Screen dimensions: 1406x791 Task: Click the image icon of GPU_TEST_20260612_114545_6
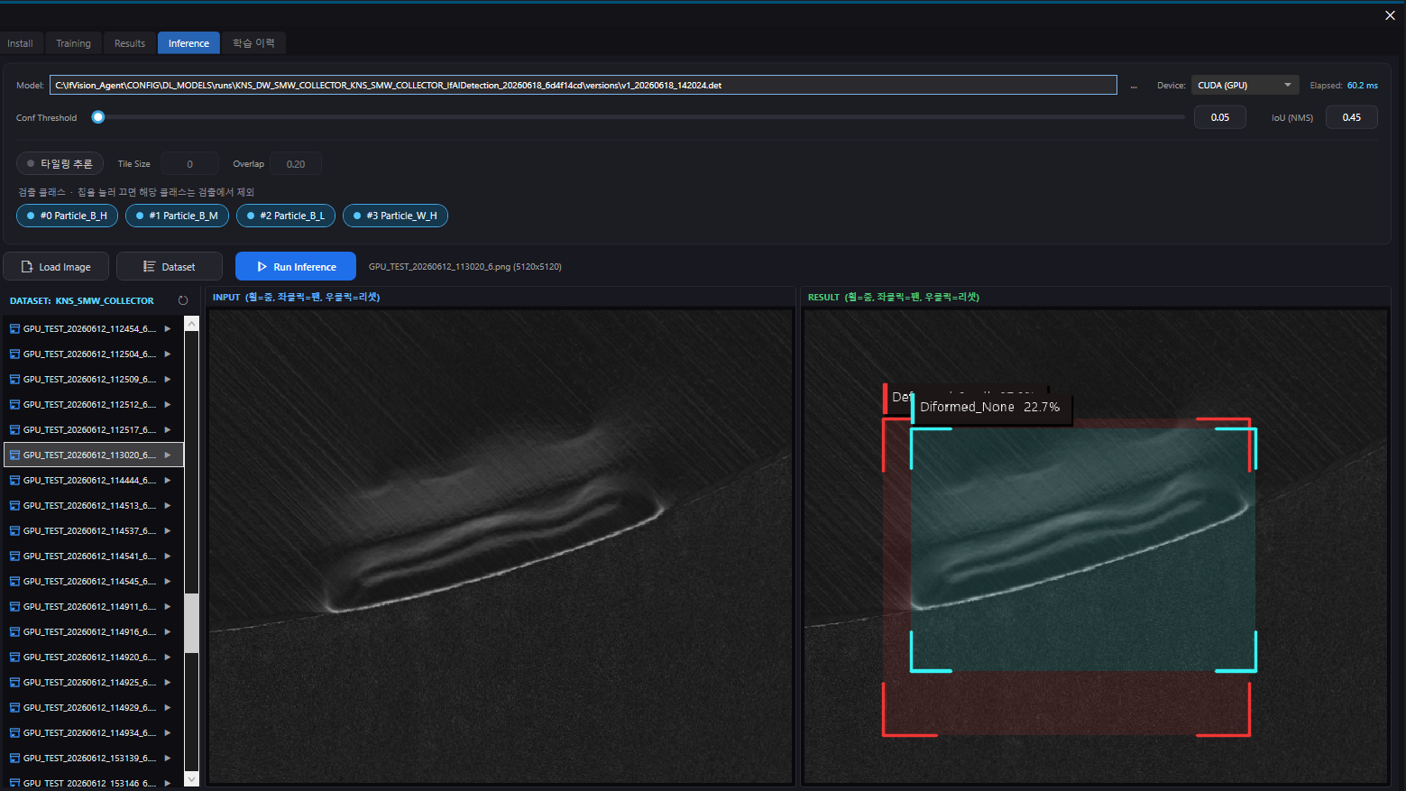tap(14, 582)
